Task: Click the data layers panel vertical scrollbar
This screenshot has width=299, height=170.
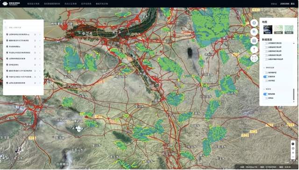Action: point(294,94)
